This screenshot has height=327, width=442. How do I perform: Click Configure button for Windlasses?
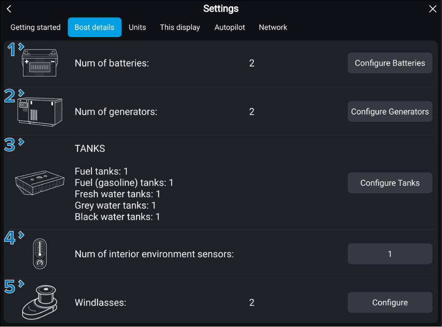390,303
